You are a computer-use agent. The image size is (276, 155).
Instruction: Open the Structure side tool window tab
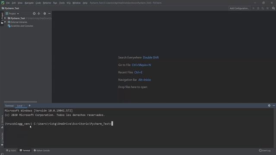2,121
